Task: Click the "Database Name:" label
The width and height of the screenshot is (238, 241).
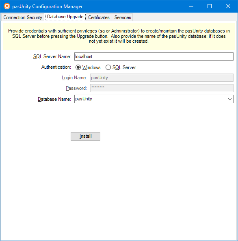Action: point(54,99)
